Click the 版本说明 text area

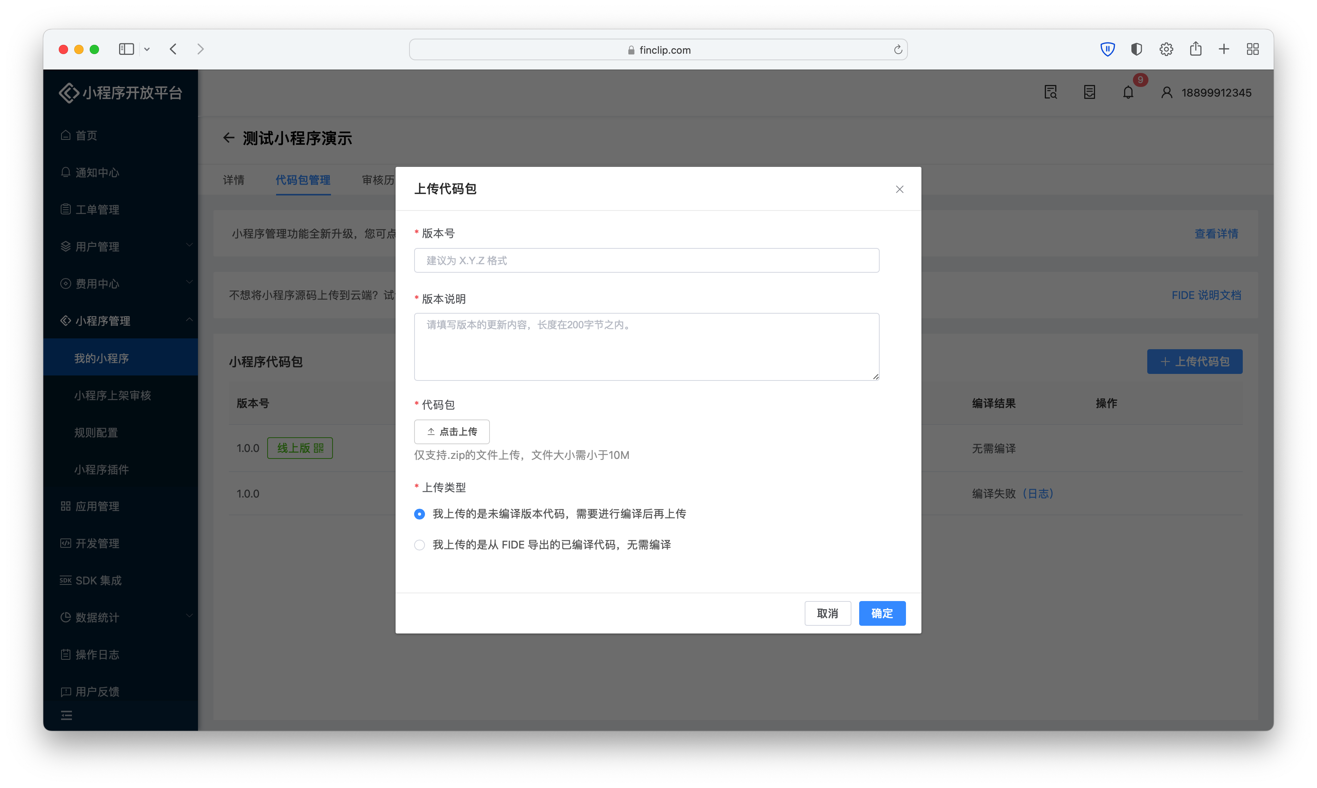tap(646, 346)
